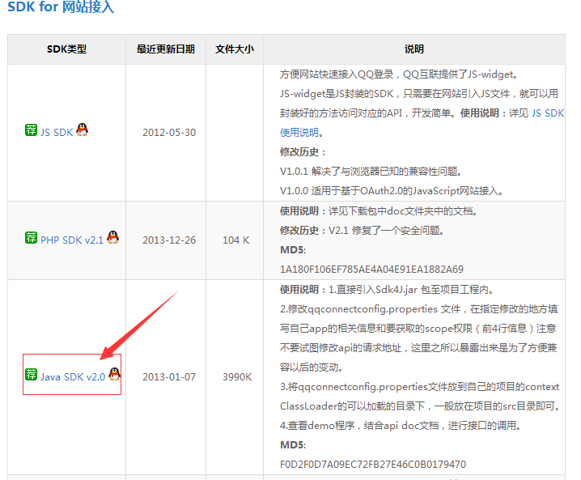Click the 2012-05-30 date for JS SDK
The height and width of the screenshot is (480, 581).
tap(168, 133)
